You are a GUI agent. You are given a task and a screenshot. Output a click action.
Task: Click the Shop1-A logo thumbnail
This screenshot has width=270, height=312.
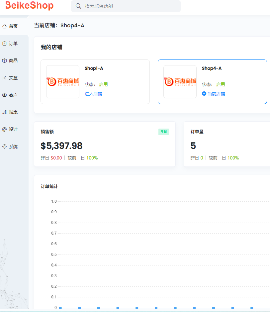63,82
